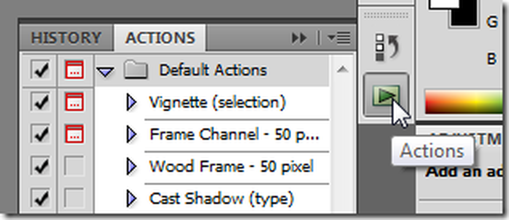
Task: Toggle dialog icon for Vignette action
Action: [x=74, y=102]
